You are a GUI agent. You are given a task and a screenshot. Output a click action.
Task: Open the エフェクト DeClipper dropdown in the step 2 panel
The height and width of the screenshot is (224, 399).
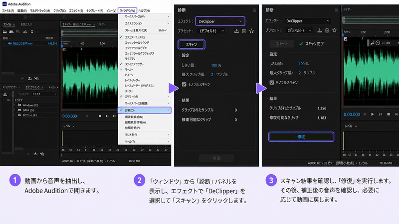pyautogui.click(x=220, y=21)
